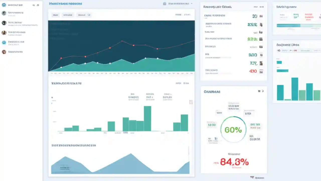Click the last avatar thumbnail in the sidebar list
Viewport: 321px width, 181px height.
click(4, 52)
